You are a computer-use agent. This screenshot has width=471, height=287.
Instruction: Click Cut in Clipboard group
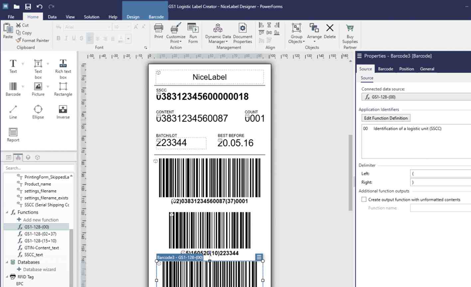click(x=22, y=25)
